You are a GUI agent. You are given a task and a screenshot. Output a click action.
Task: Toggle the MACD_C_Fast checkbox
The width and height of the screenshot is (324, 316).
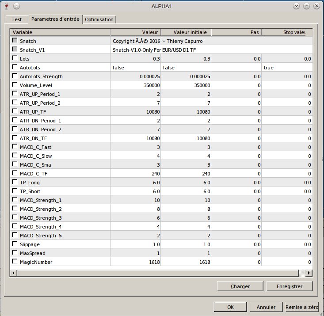coord(15,147)
